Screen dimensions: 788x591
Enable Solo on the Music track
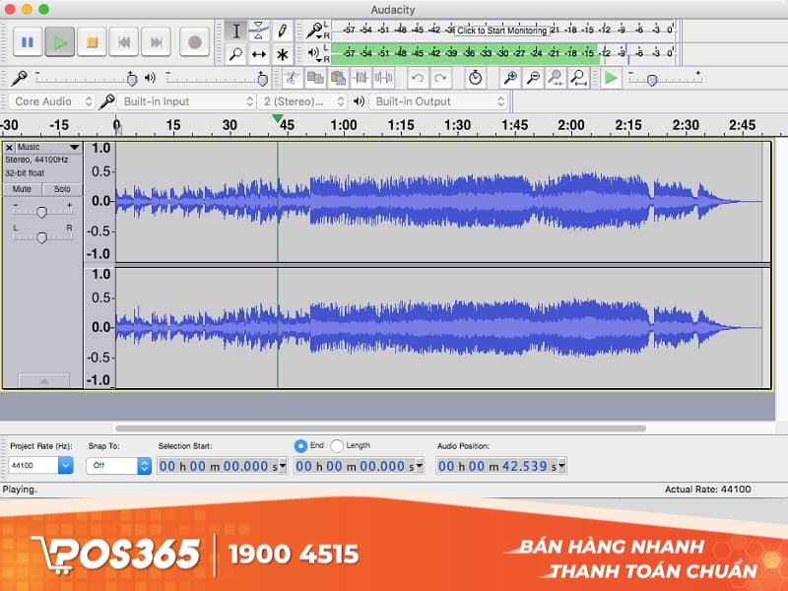tap(62, 188)
